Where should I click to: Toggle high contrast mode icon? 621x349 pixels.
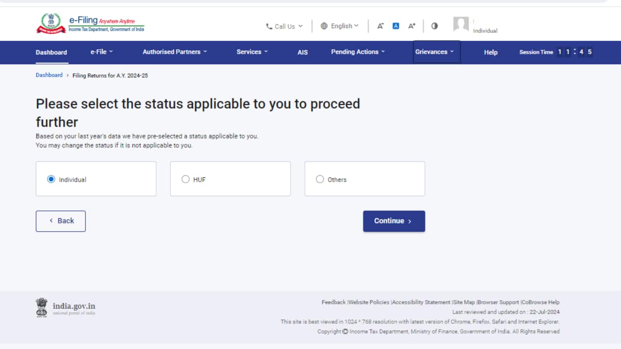click(434, 26)
